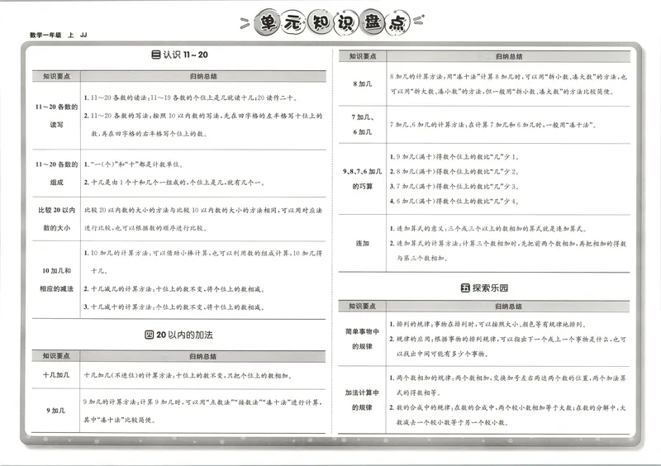Click "知识要点" header under the 20以内的加法 heading

pos(56,356)
